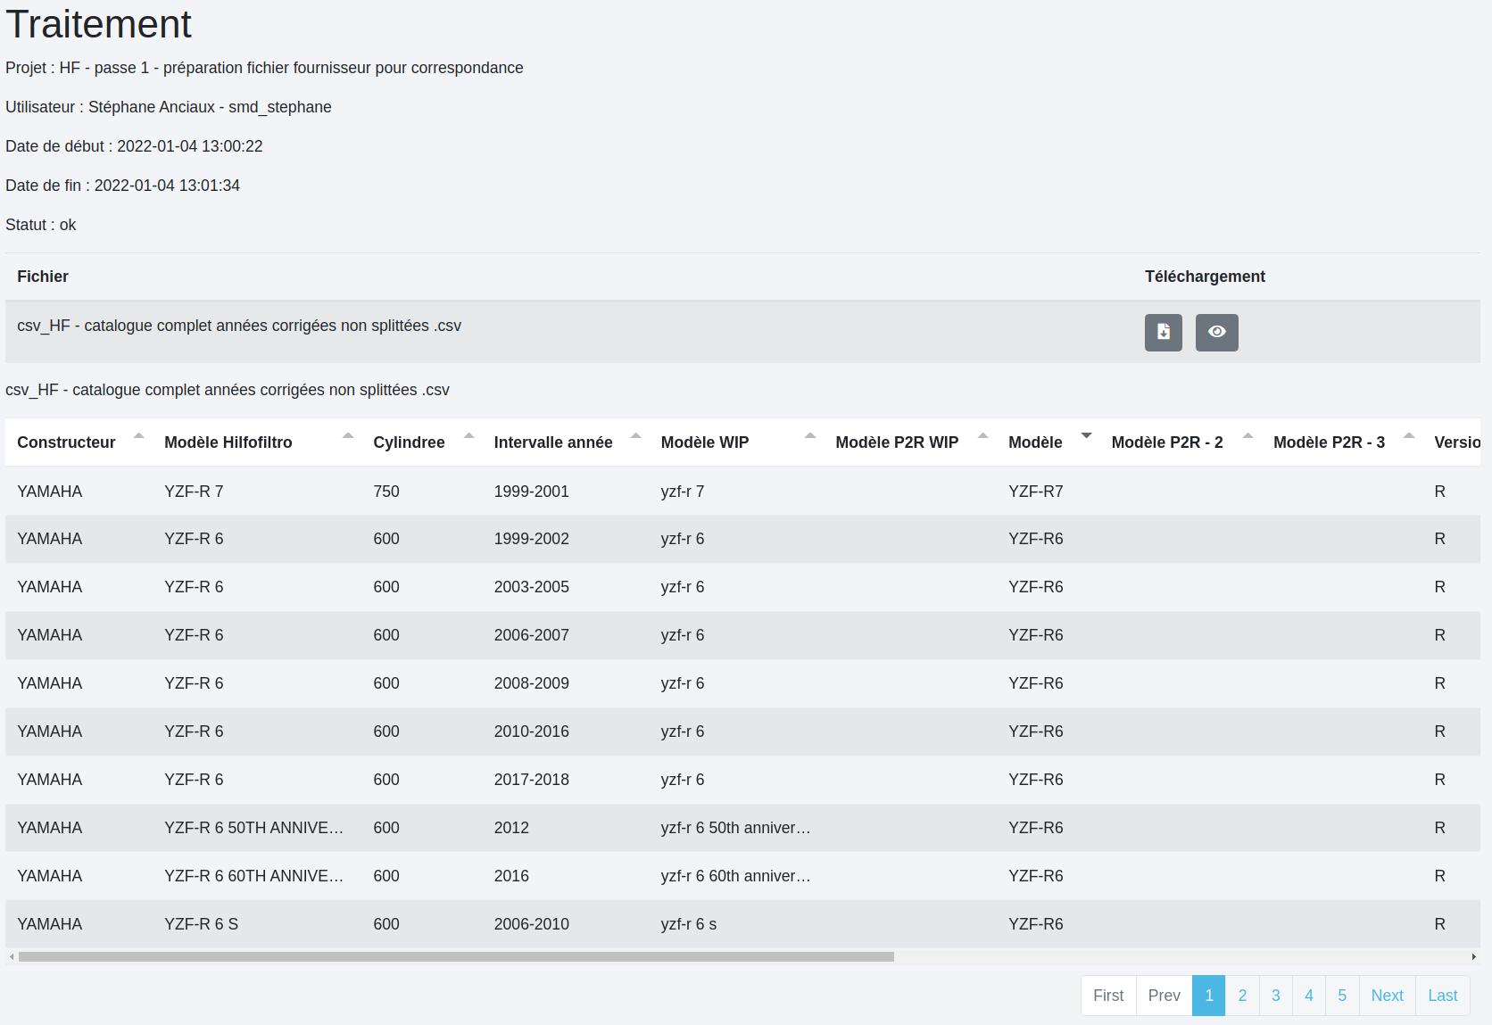Click the scrollbar right arrow

pos(1473,956)
